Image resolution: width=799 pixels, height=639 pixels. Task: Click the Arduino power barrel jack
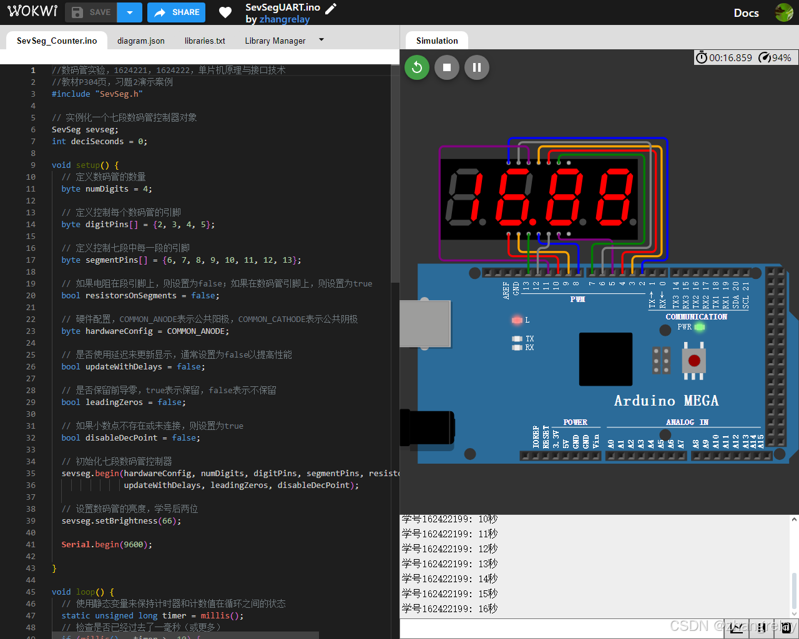(x=427, y=427)
